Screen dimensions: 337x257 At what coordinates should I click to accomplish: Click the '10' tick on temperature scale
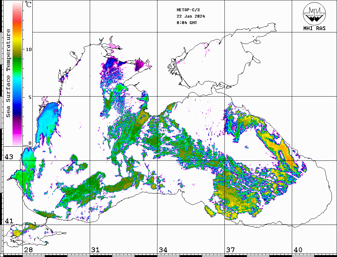coord(29,49)
